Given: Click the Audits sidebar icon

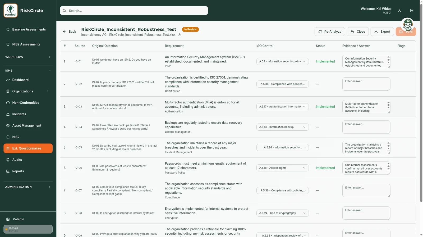Looking at the screenshot, I should [8, 160].
